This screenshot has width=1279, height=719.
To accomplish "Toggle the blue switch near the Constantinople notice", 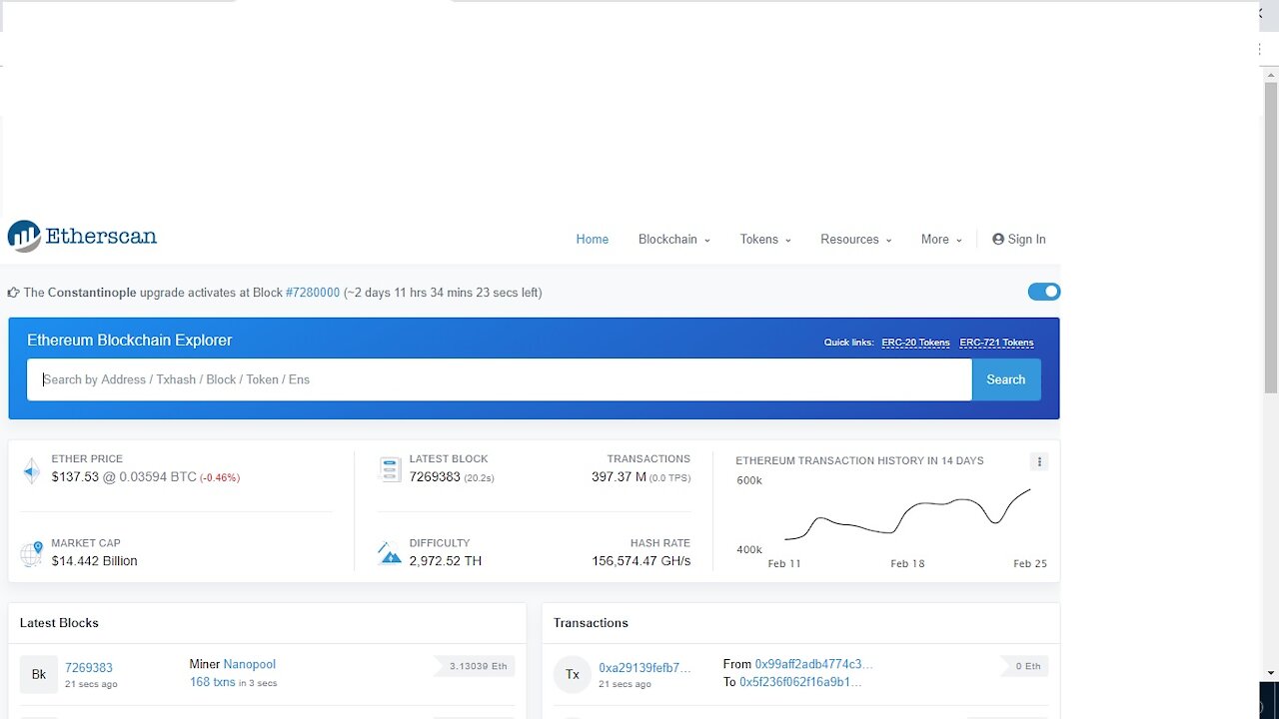I will [1044, 292].
